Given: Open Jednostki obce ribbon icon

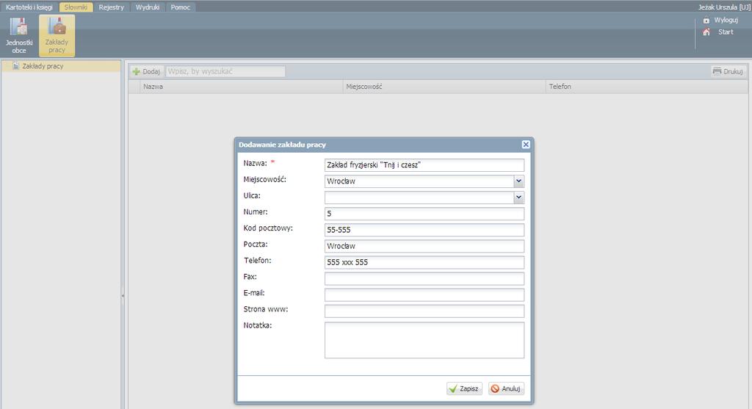Looking at the screenshot, I should click(19, 35).
